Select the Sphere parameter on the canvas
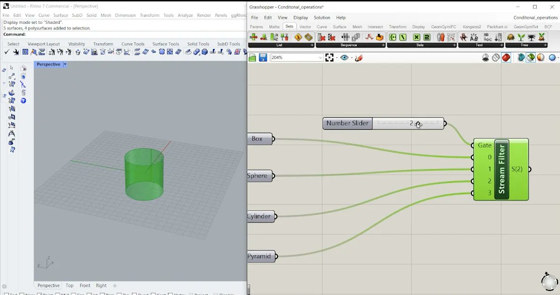The width and height of the screenshot is (560, 295). 259,176
